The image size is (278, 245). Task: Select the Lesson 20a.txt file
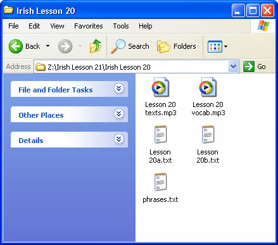tap(160, 144)
